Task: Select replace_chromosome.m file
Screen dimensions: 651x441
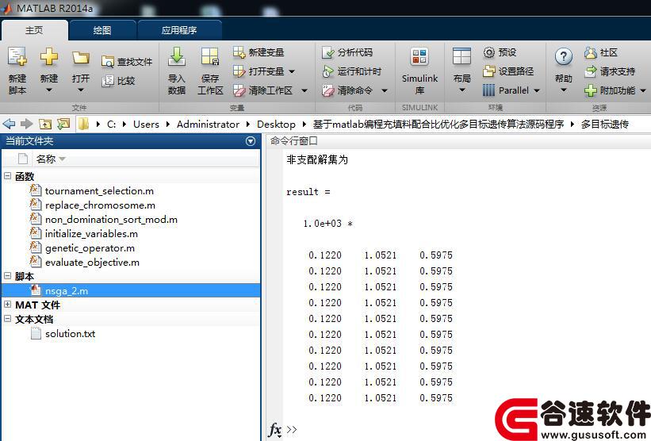Action: [100, 205]
